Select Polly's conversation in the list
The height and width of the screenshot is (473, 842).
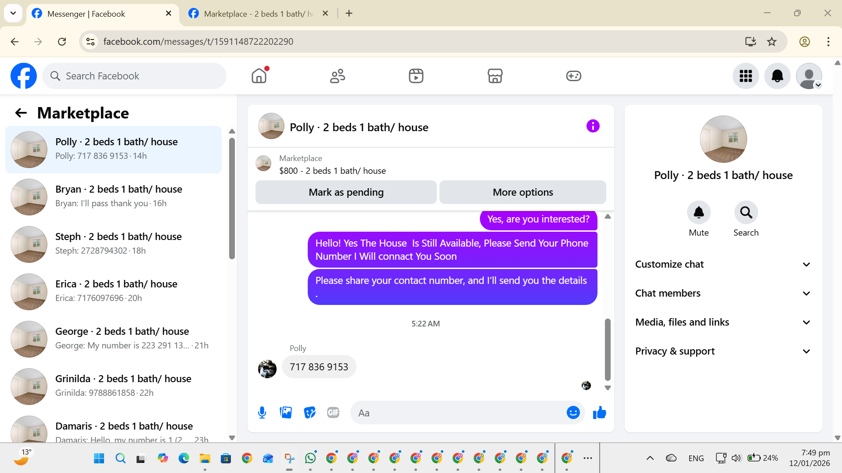(x=113, y=150)
